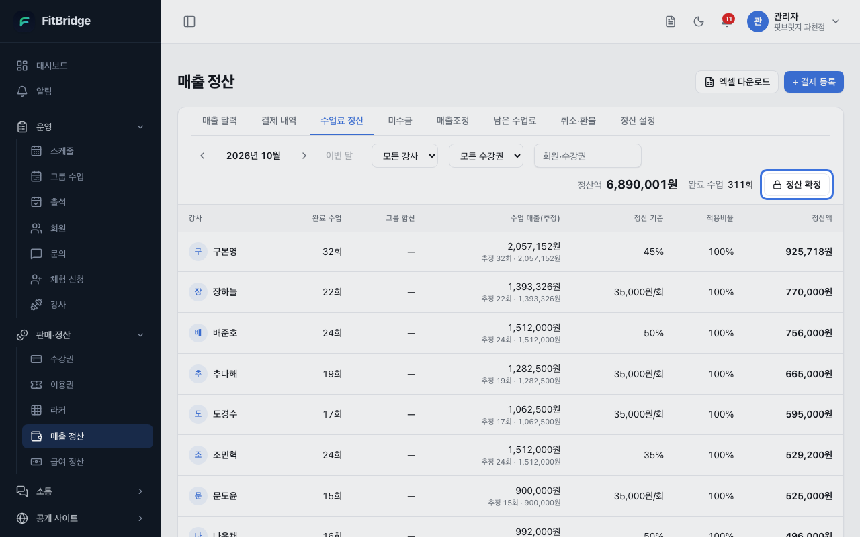Open the 스케줄 sidebar item

click(87, 151)
